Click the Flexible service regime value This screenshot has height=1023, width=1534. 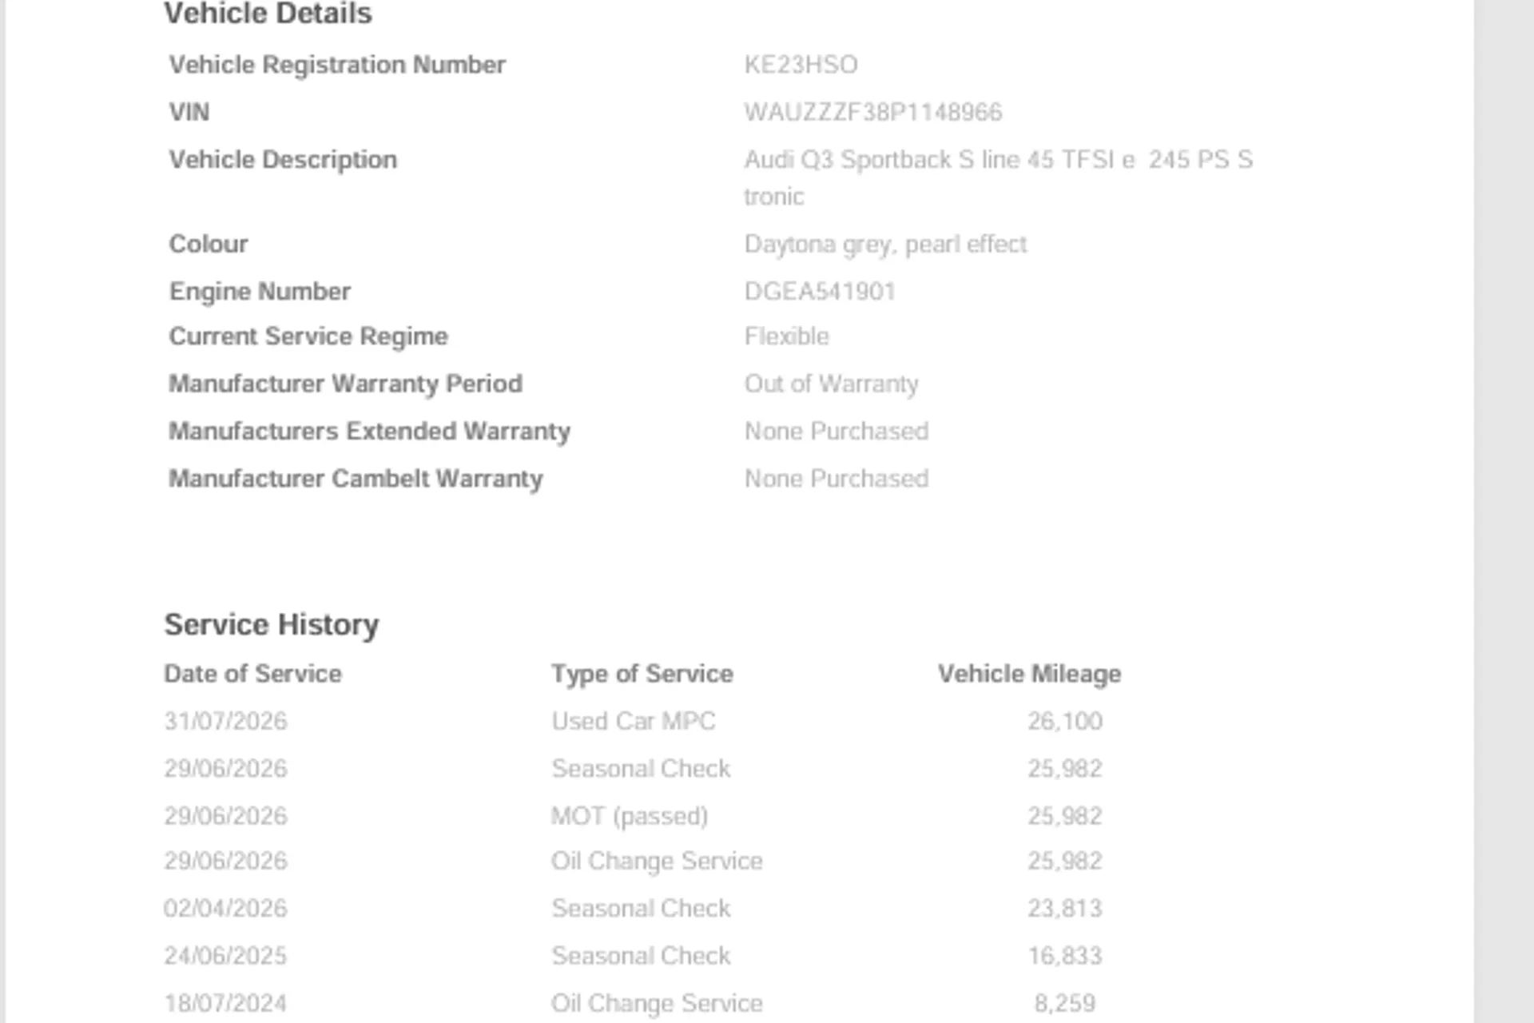[x=786, y=336]
